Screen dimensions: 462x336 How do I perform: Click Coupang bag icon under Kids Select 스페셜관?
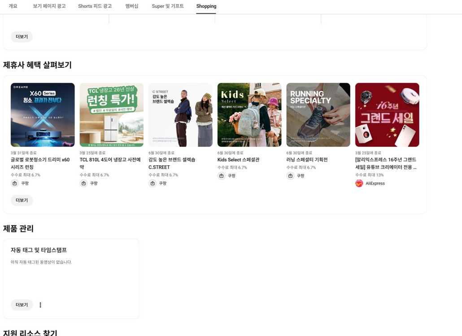(222, 176)
